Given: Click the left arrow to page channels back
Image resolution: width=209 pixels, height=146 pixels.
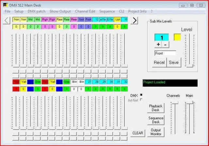Looking at the screenshot, I should tap(7, 20).
